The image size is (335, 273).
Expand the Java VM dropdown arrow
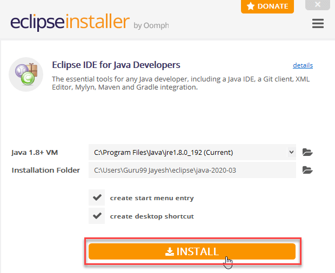tap(291, 152)
